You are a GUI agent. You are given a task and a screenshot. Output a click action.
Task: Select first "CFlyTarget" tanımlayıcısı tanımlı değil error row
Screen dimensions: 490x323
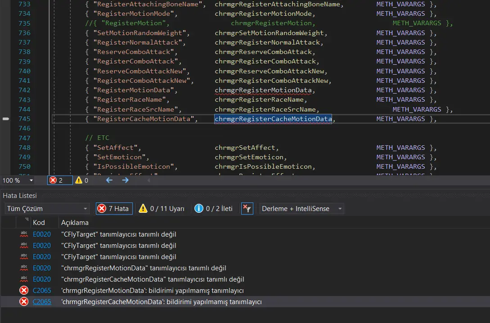(x=119, y=234)
